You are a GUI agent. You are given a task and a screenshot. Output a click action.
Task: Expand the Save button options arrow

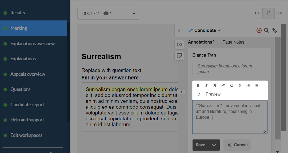pos(214,145)
